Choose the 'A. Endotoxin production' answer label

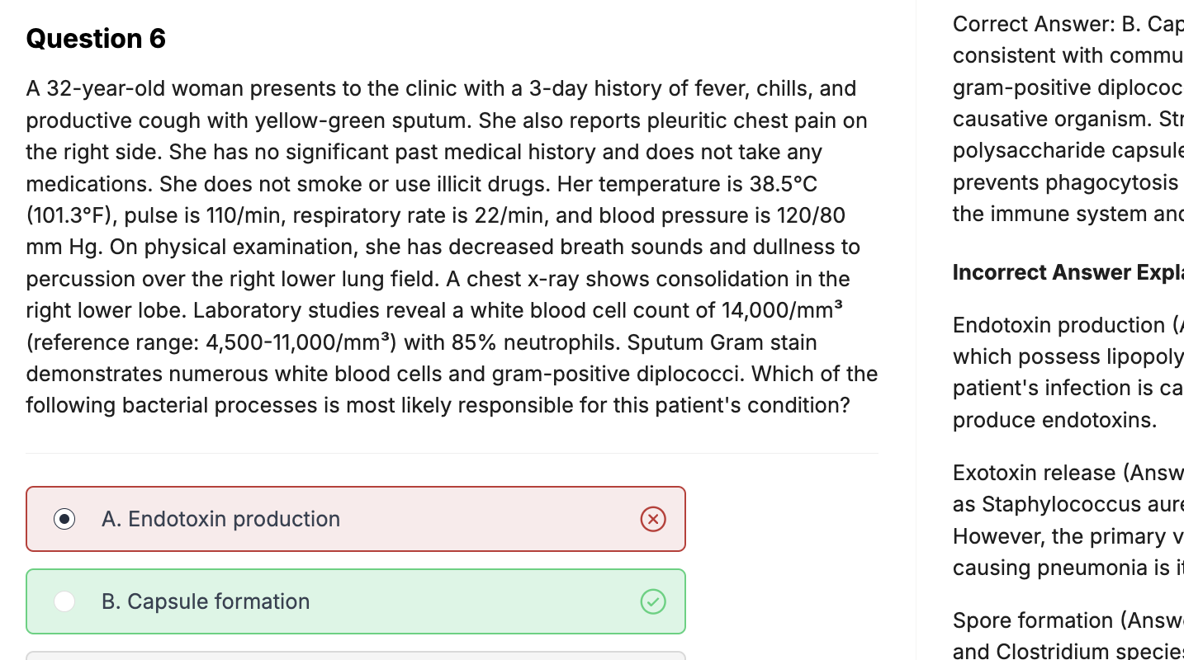(220, 519)
